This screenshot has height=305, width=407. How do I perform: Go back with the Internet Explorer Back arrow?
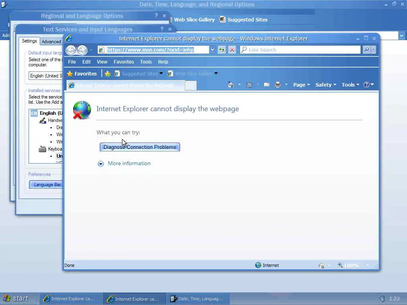pos(71,50)
